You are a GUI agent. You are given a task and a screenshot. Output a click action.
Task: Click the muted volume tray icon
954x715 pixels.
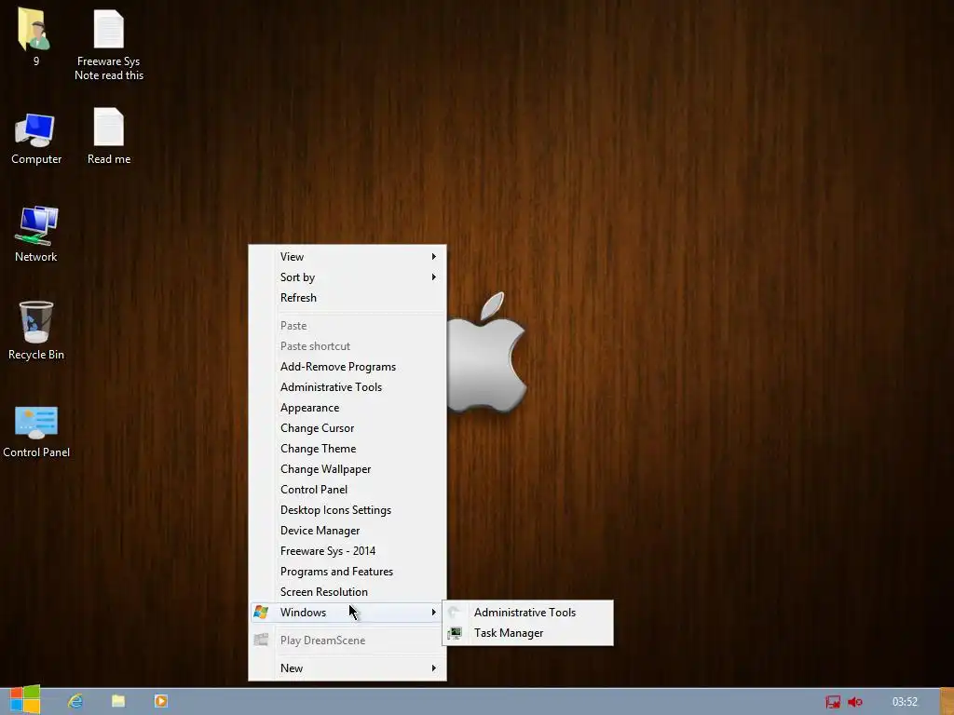855,702
